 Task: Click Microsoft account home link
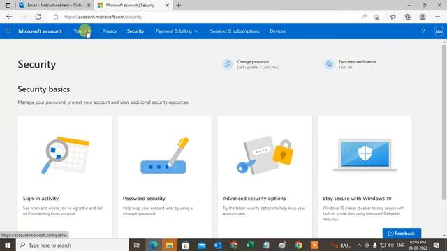coord(40,31)
